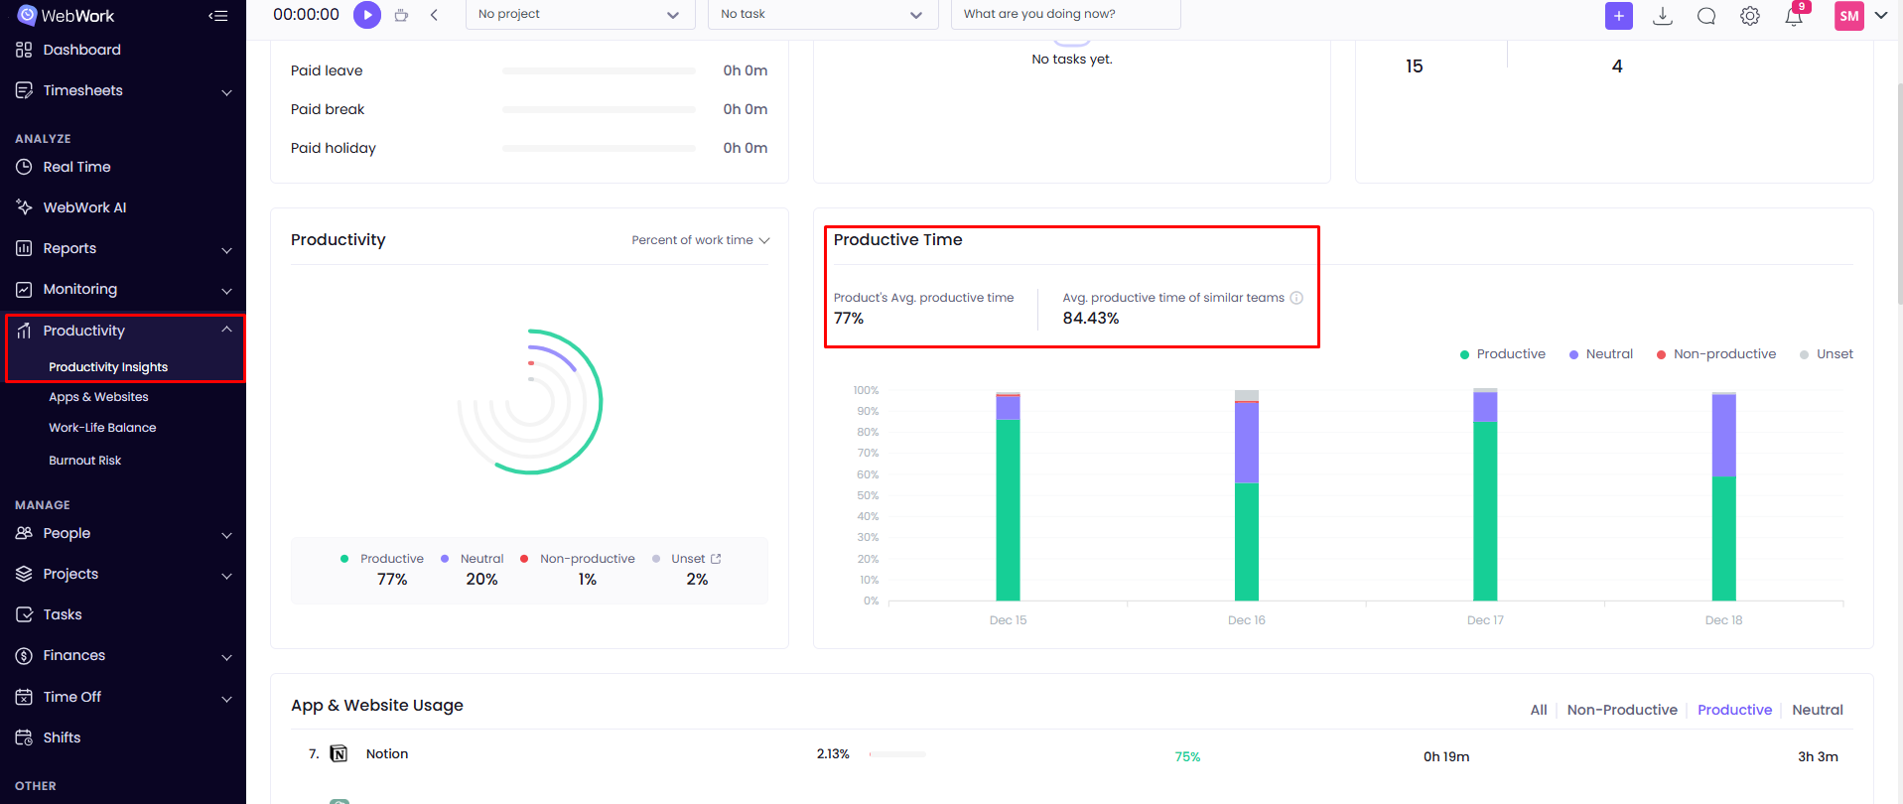1903x804 pixels.
Task: Expand the Reports sidebar menu
Action: click(x=123, y=249)
